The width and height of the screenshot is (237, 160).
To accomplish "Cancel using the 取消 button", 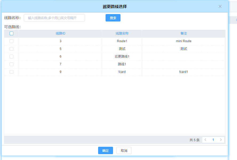I will pos(124,150).
